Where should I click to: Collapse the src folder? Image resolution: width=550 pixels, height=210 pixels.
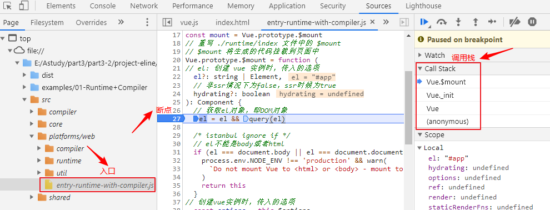click(24, 99)
